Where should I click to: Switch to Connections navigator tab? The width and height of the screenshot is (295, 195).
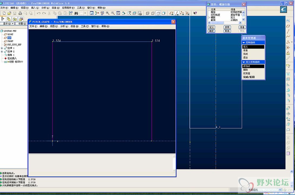point(21,19)
